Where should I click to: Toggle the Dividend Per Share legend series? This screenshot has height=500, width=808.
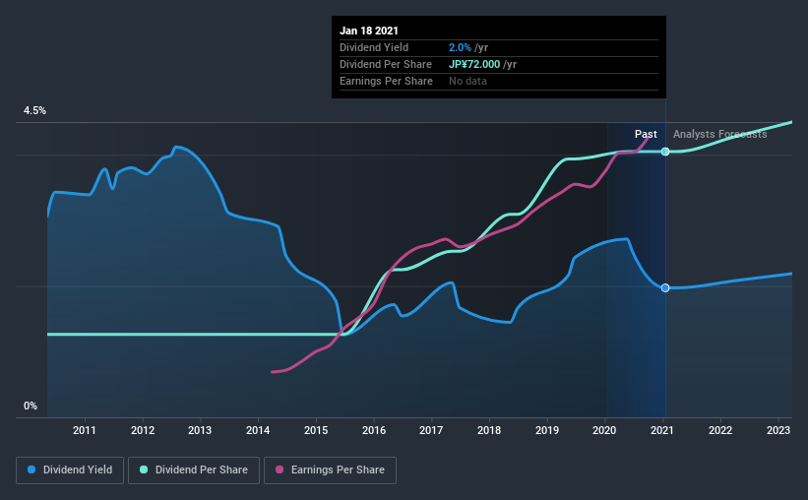click(194, 470)
